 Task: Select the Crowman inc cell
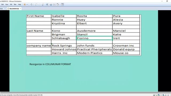coord(126,46)
